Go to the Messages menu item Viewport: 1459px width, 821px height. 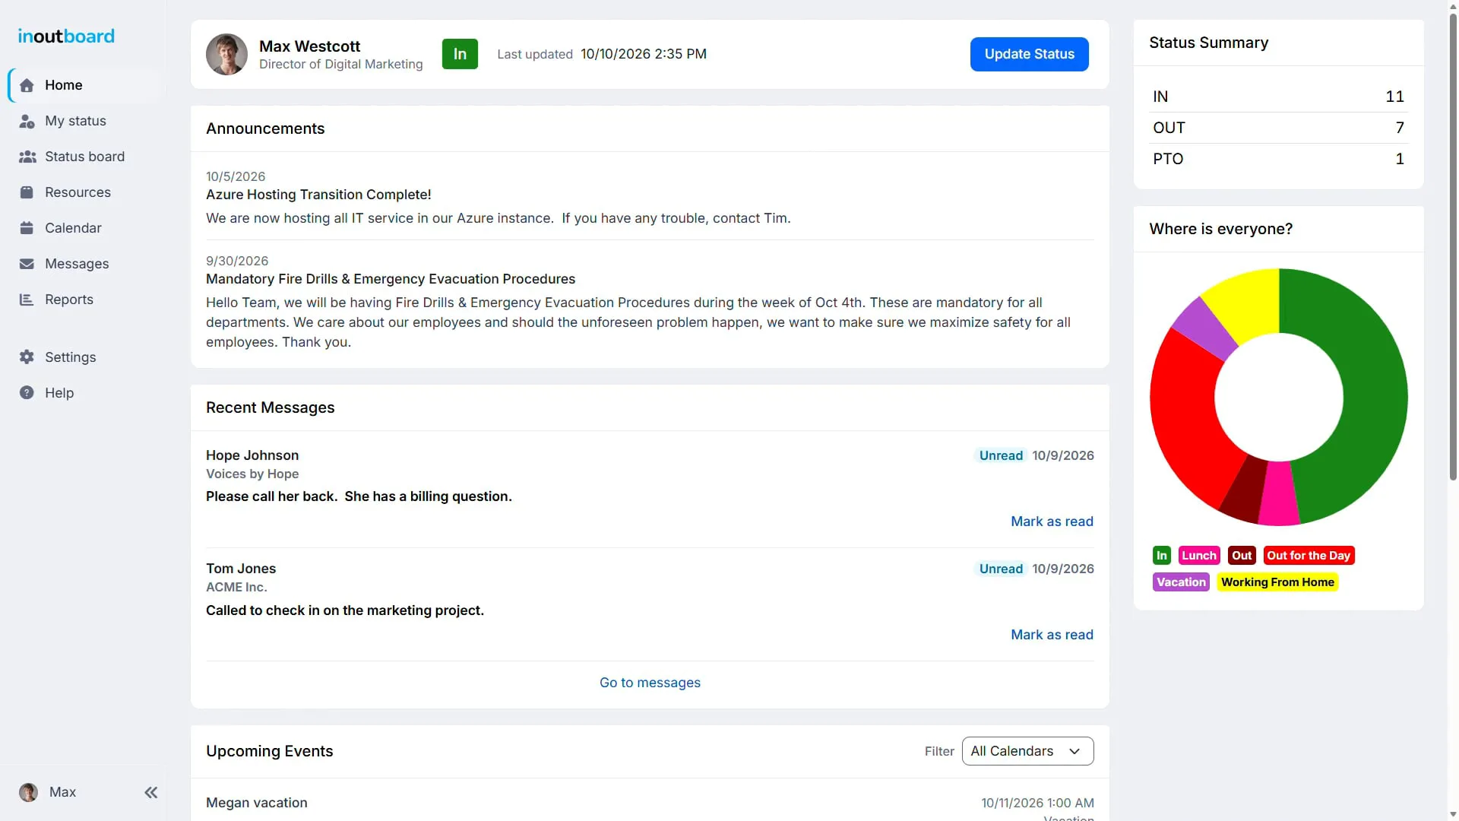coord(77,264)
